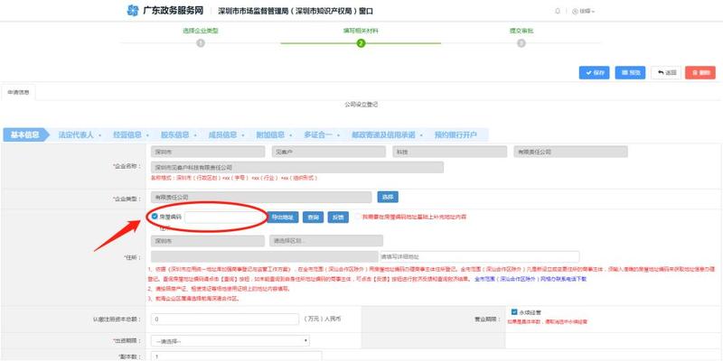Switch to the 法定代表人 tab

[x=77, y=134]
